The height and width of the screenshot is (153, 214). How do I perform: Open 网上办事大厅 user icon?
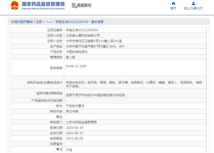(193, 3)
